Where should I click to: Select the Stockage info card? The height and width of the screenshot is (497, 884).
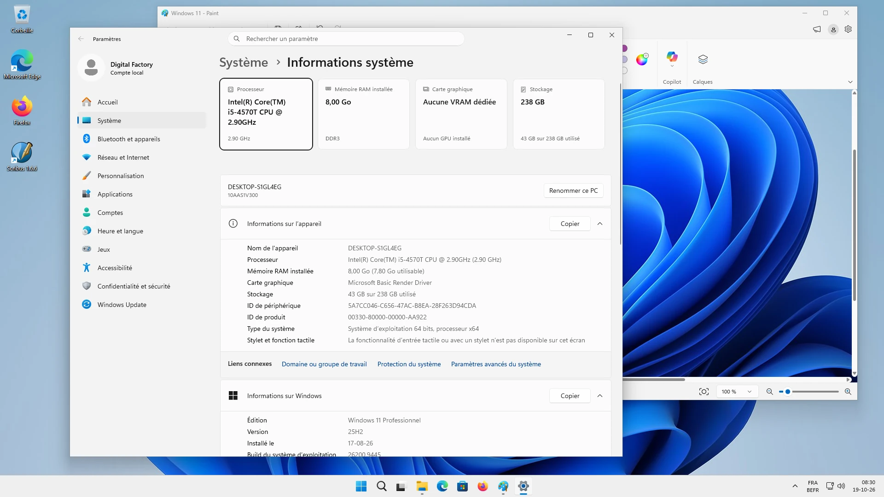click(558, 114)
